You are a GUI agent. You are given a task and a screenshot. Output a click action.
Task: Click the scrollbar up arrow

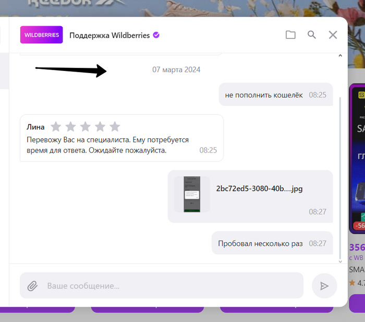click(340, 56)
